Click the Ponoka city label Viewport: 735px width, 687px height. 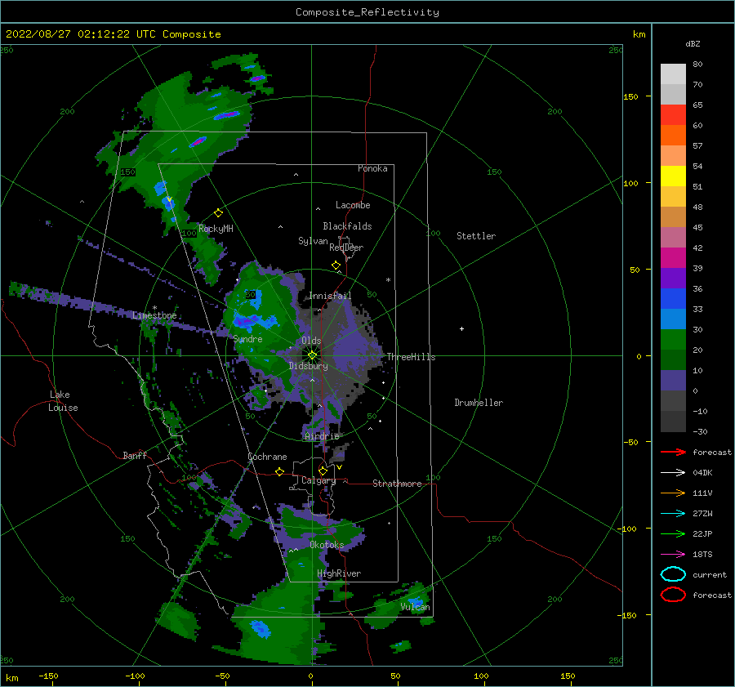click(372, 168)
